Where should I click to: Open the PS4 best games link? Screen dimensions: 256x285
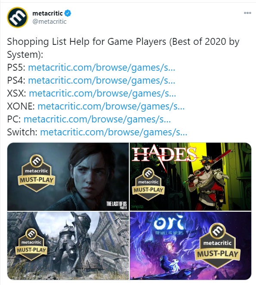click(x=102, y=80)
